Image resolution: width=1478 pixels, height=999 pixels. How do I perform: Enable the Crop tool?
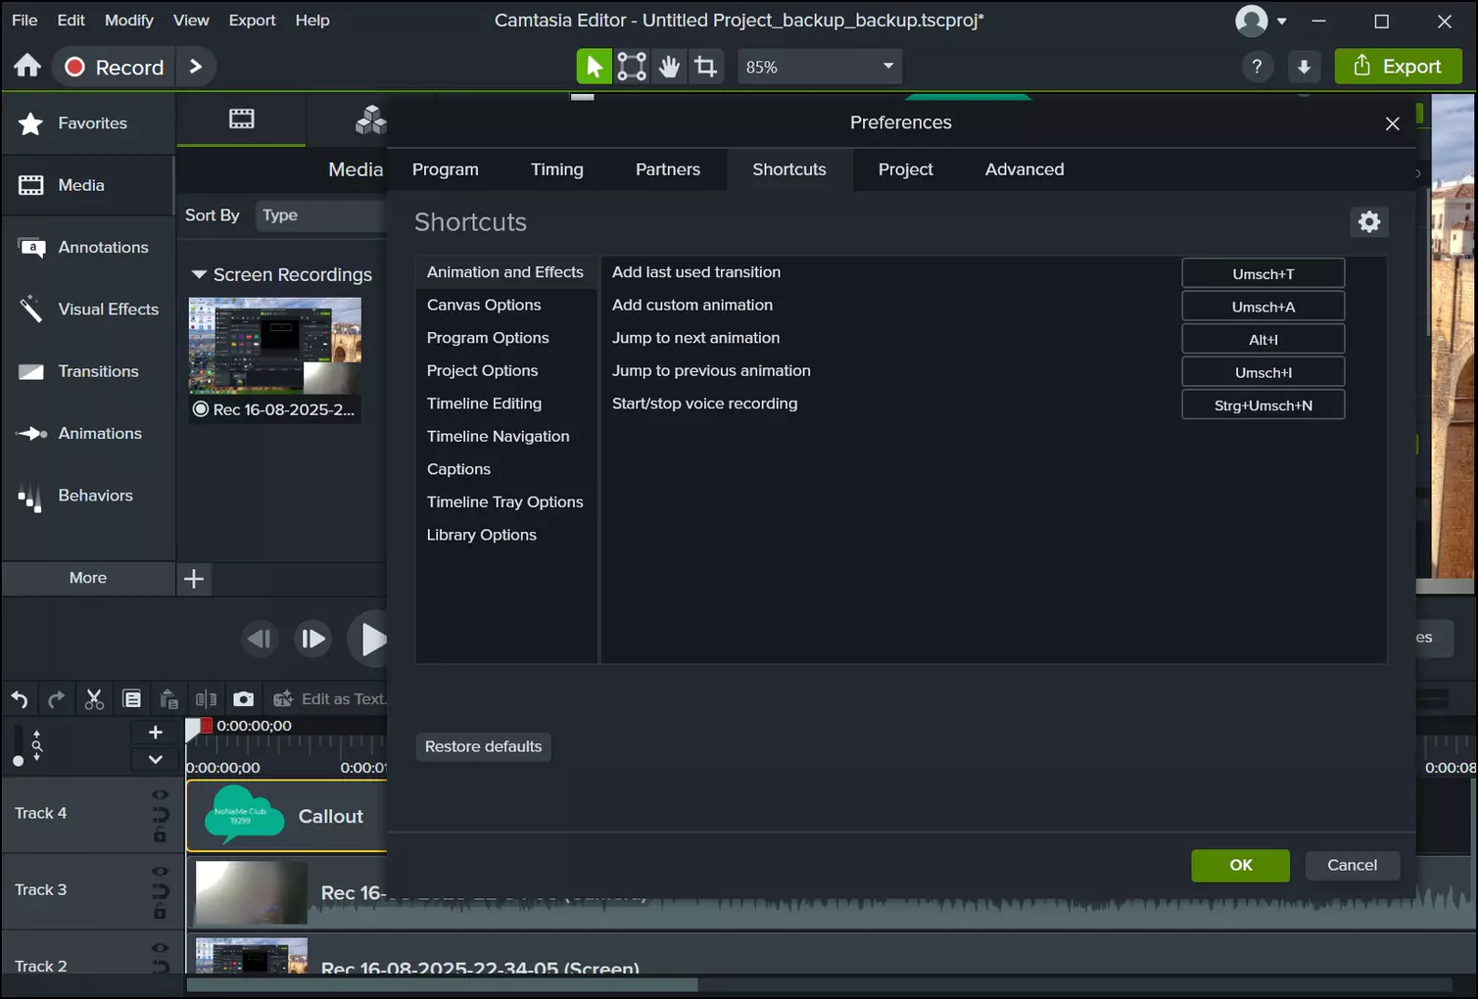point(705,67)
